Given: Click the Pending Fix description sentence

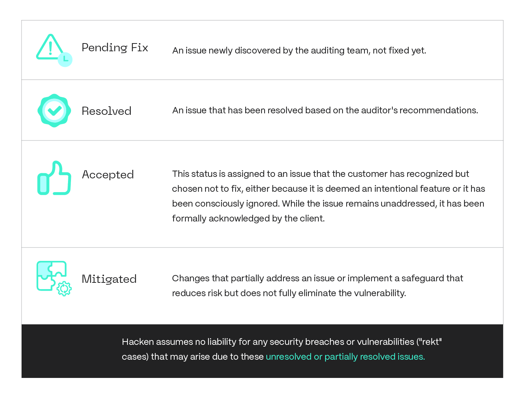Looking at the screenshot, I should (299, 51).
